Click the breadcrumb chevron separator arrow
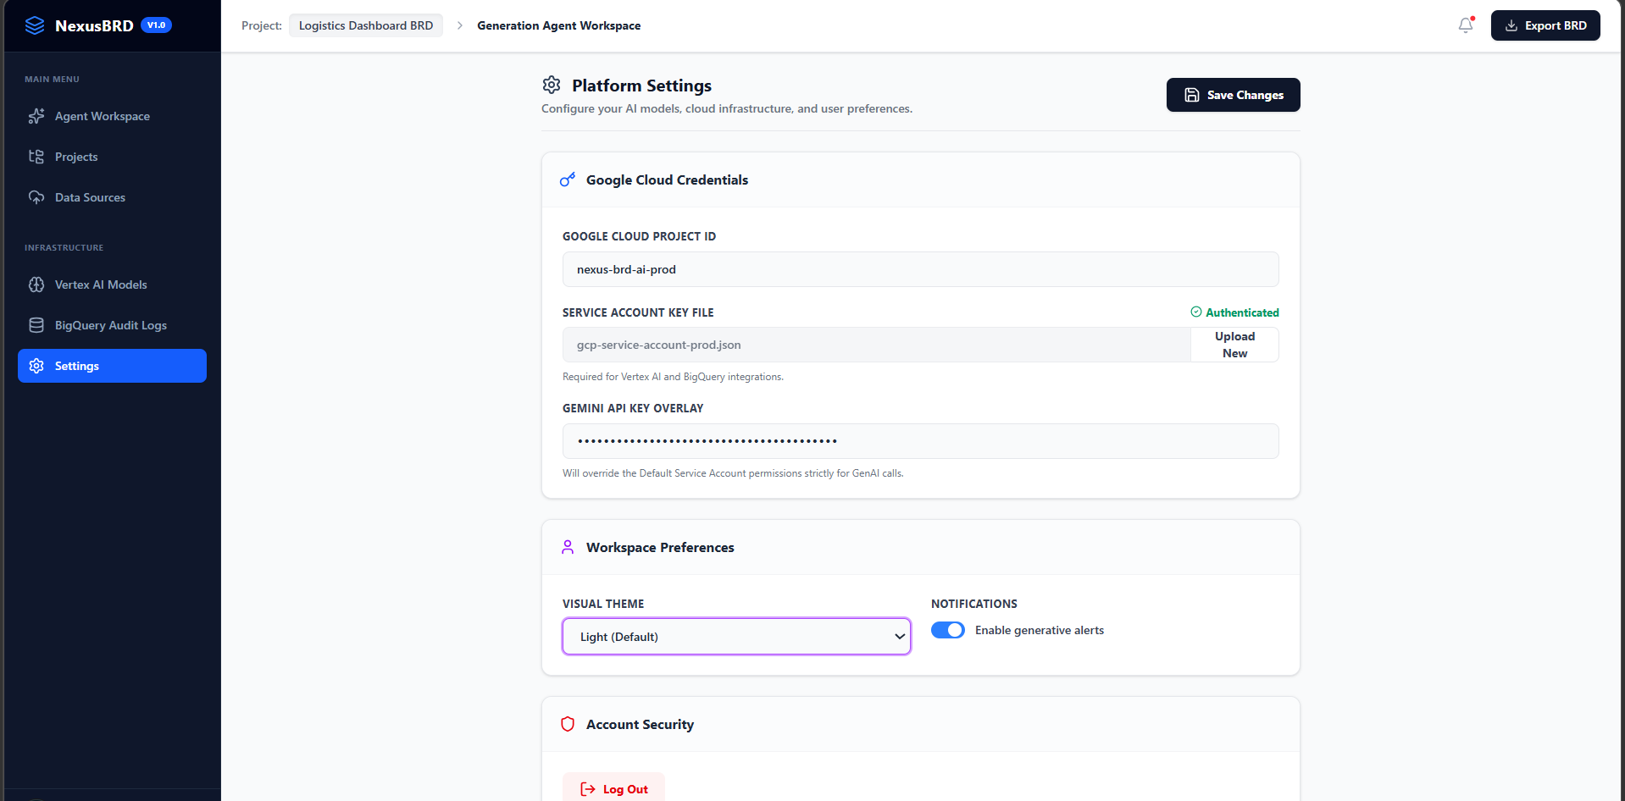Screen dimensions: 1625x801 pyautogui.click(x=460, y=25)
